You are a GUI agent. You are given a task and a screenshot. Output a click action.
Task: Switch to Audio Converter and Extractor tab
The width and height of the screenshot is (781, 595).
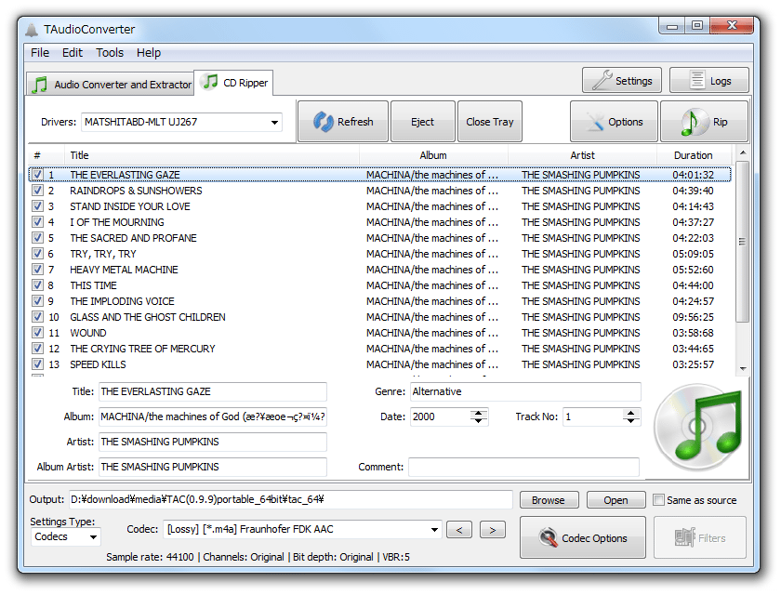point(111,85)
